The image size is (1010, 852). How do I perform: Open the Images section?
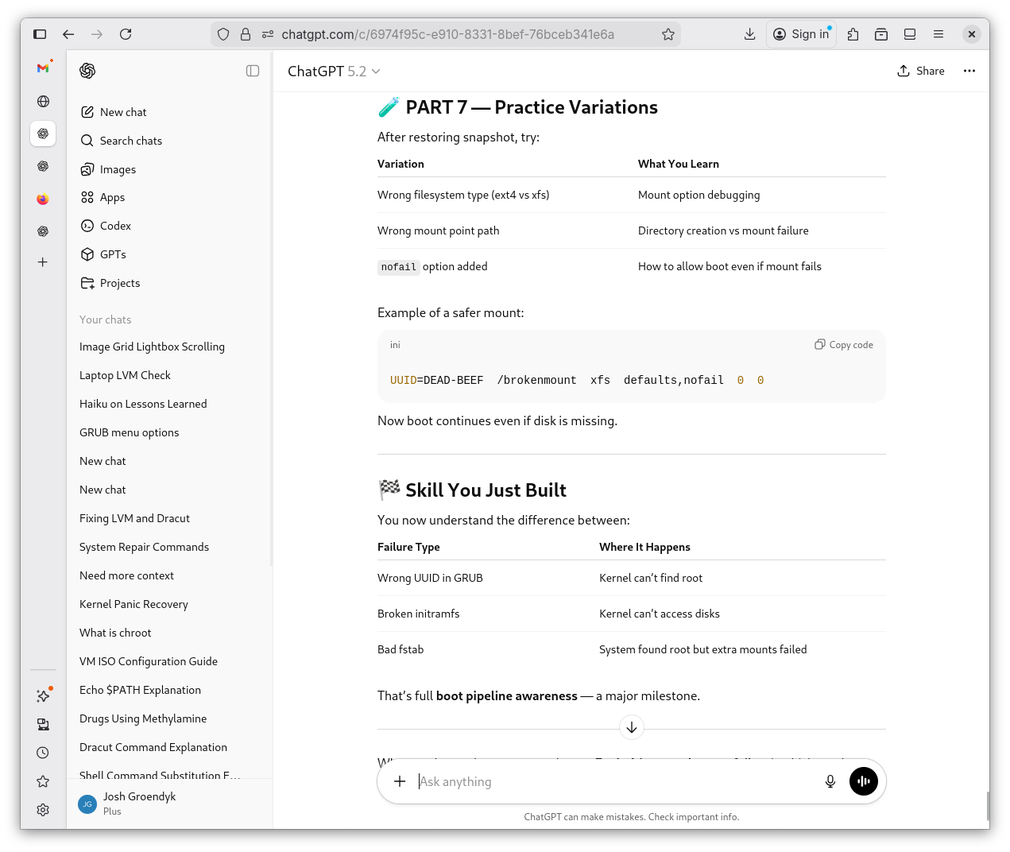118,169
